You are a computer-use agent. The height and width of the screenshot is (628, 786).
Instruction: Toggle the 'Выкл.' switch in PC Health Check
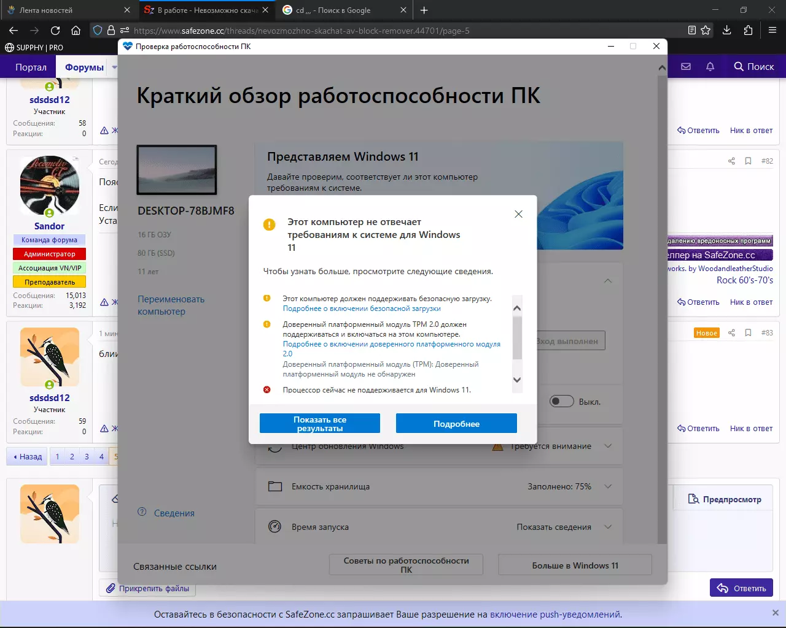(561, 402)
